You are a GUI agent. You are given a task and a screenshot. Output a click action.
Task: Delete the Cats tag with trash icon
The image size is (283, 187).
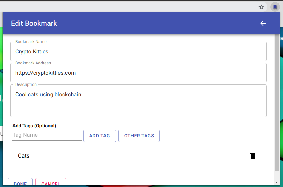point(253,156)
